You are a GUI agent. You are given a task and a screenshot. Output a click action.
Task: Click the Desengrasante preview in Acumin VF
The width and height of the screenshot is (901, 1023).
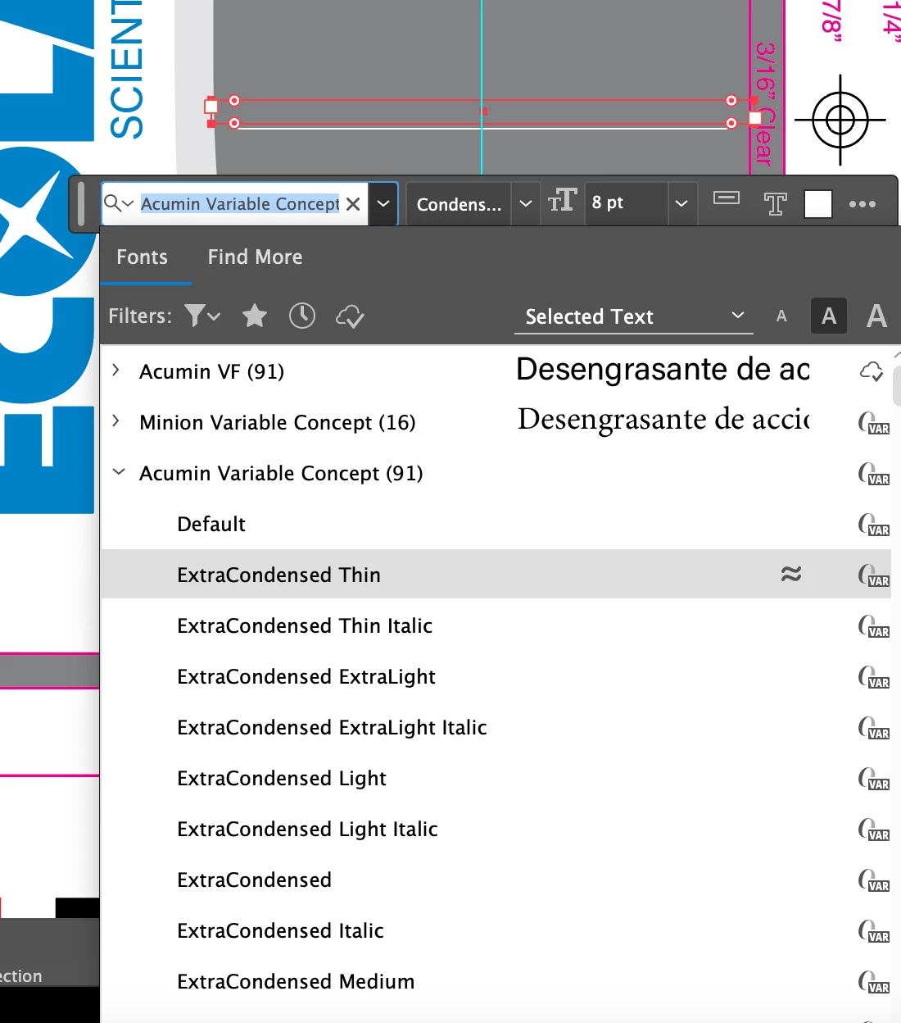pos(663,370)
